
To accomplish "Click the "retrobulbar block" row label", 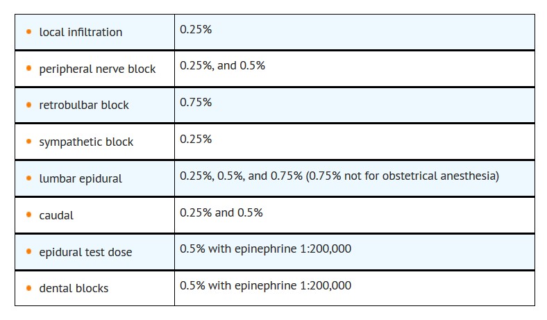I will click(84, 106).
